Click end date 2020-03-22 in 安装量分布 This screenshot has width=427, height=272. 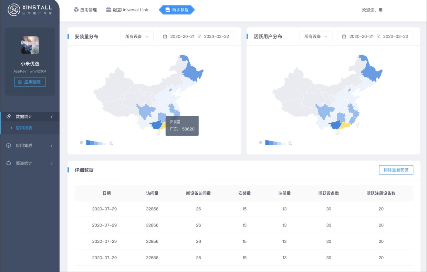pyautogui.click(x=217, y=36)
